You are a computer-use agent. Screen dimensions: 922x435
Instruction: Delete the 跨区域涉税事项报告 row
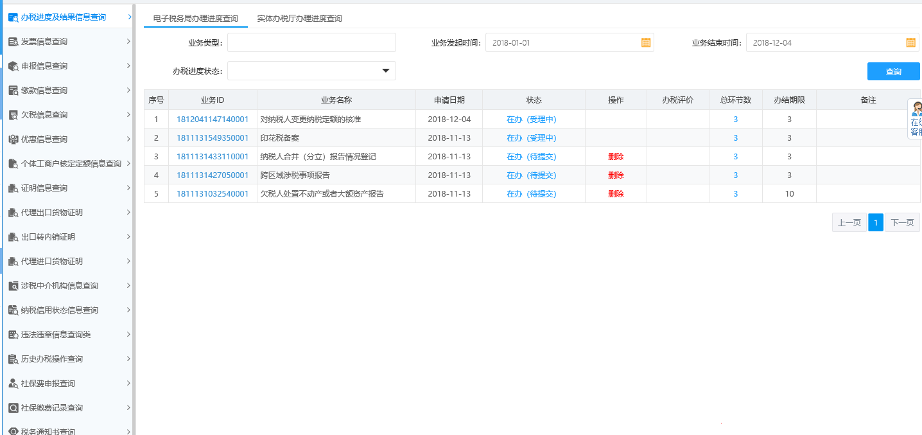tap(615, 175)
